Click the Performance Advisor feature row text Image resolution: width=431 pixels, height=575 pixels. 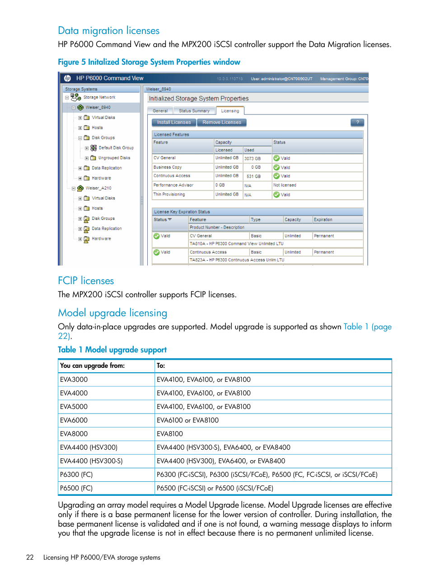[x=173, y=185]
